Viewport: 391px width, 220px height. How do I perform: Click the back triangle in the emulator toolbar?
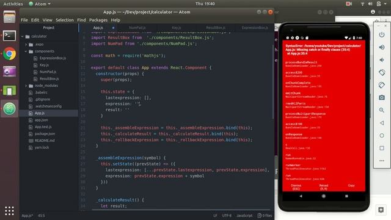point(381,123)
